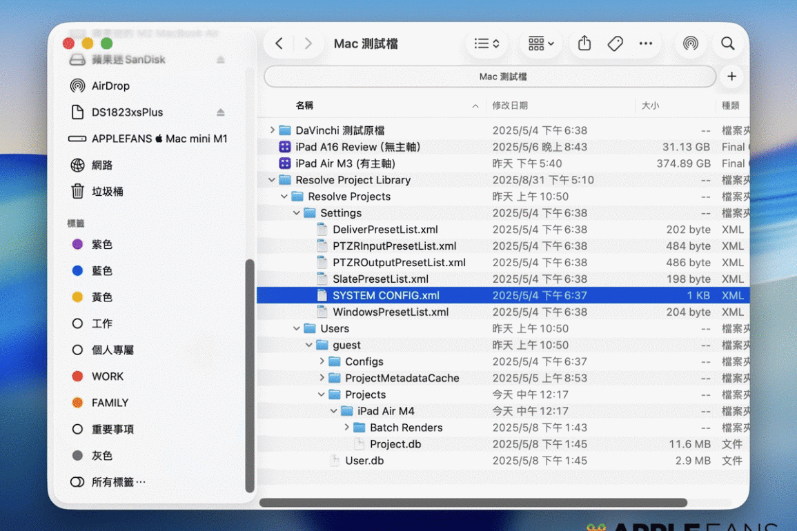Open the More actions ellipsis menu

pyautogui.click(x=645, y=43)
